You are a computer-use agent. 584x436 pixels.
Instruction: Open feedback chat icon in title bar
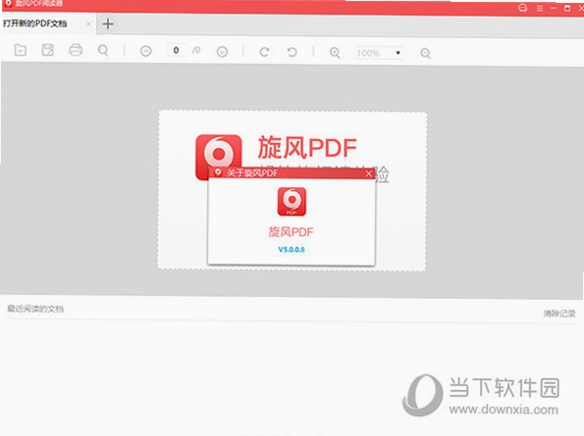pos(523,8)
